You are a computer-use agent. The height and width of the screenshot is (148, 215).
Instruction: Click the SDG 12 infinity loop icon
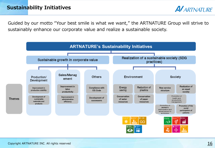pos(142,120)
